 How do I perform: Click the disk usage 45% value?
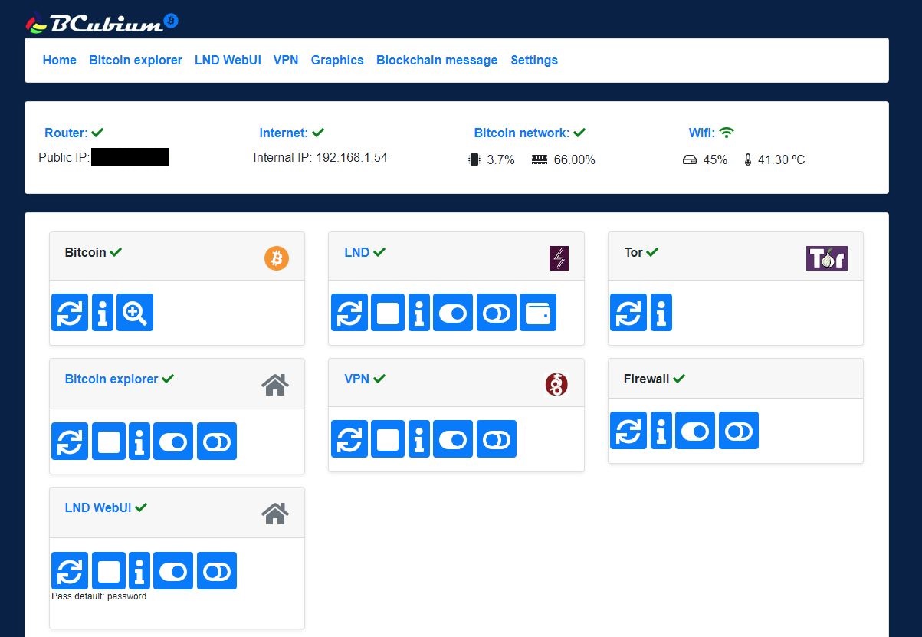click(715, 159)
